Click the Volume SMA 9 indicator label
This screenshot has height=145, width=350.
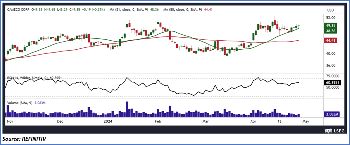[27, 103]
